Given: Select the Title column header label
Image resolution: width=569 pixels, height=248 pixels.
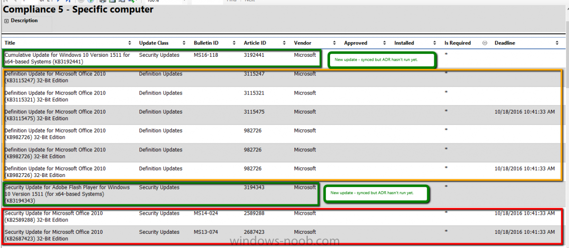Looking at the screenshot, I should 10,43.
